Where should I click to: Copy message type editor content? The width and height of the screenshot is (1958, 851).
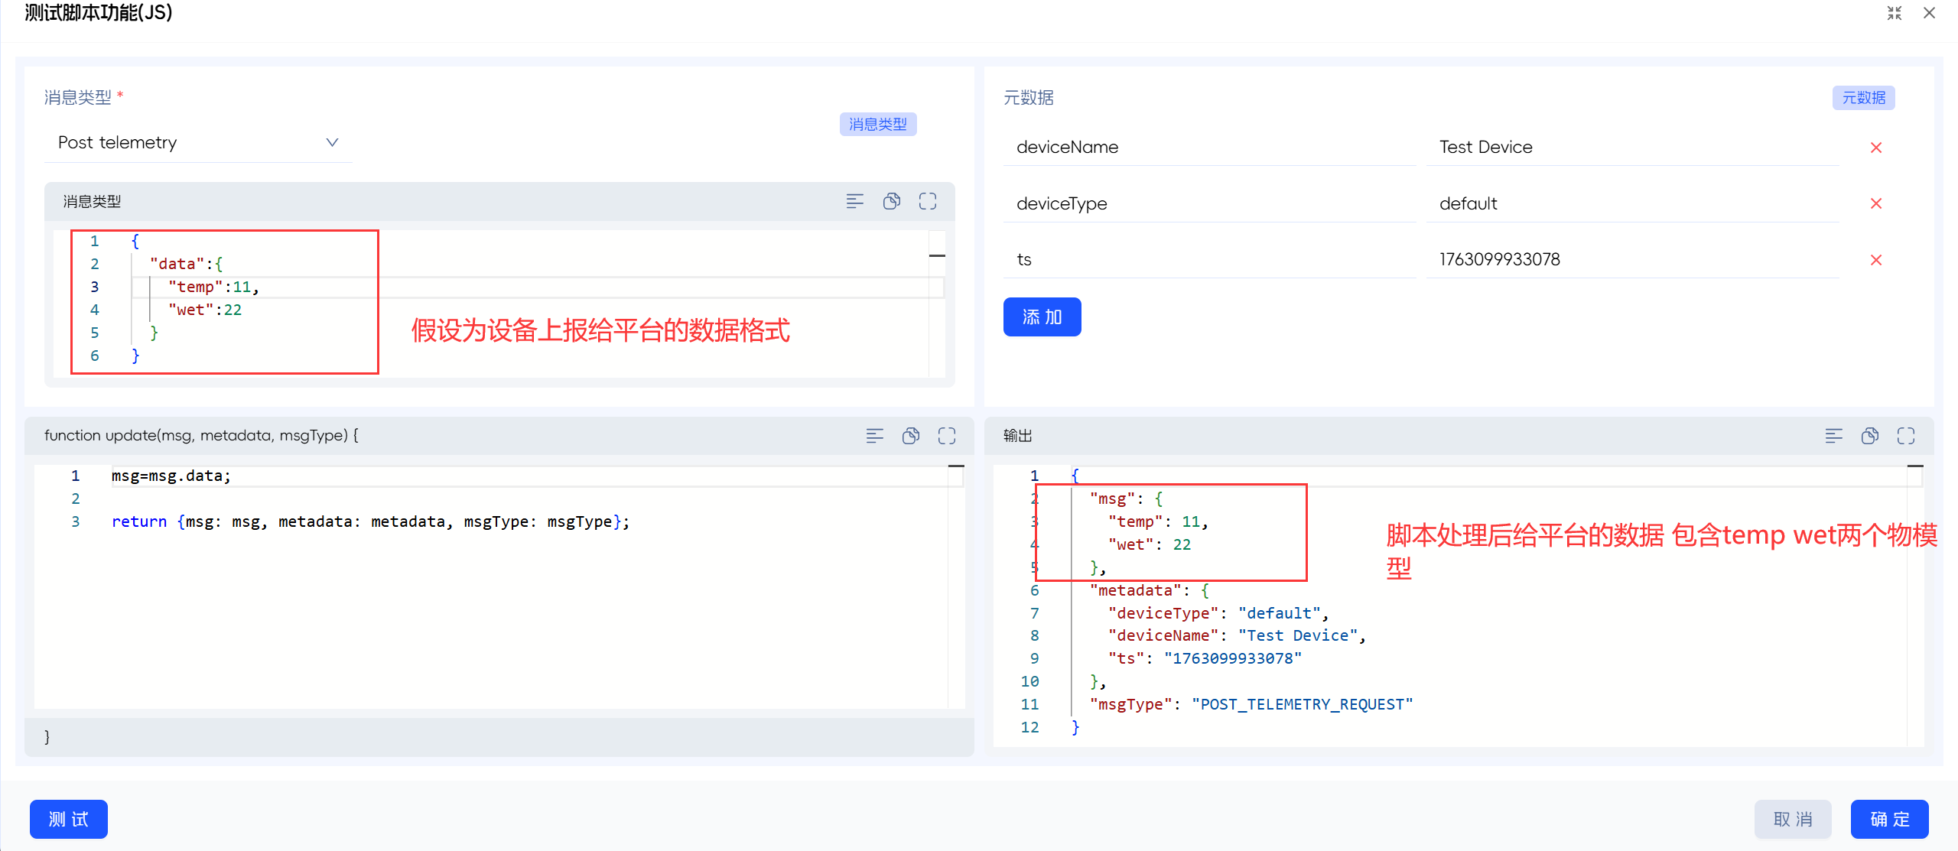tap(891, 201)
